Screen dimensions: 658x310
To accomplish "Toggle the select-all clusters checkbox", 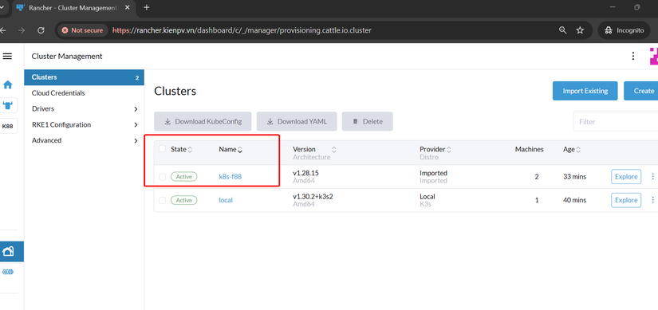I will click(162, 149).
